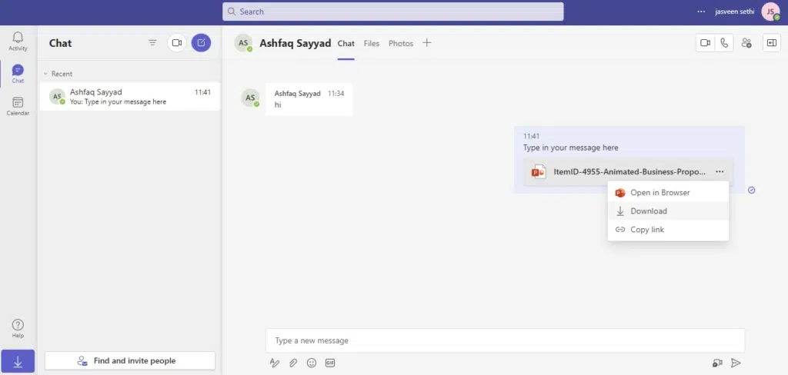Screen dimensions: 788x375
Task: Start a new chat with compose icon
Action: pyautogui.click(x=201, y=43)
